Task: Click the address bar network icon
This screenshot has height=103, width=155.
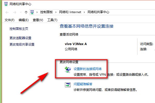Action: tap(32, 12)
